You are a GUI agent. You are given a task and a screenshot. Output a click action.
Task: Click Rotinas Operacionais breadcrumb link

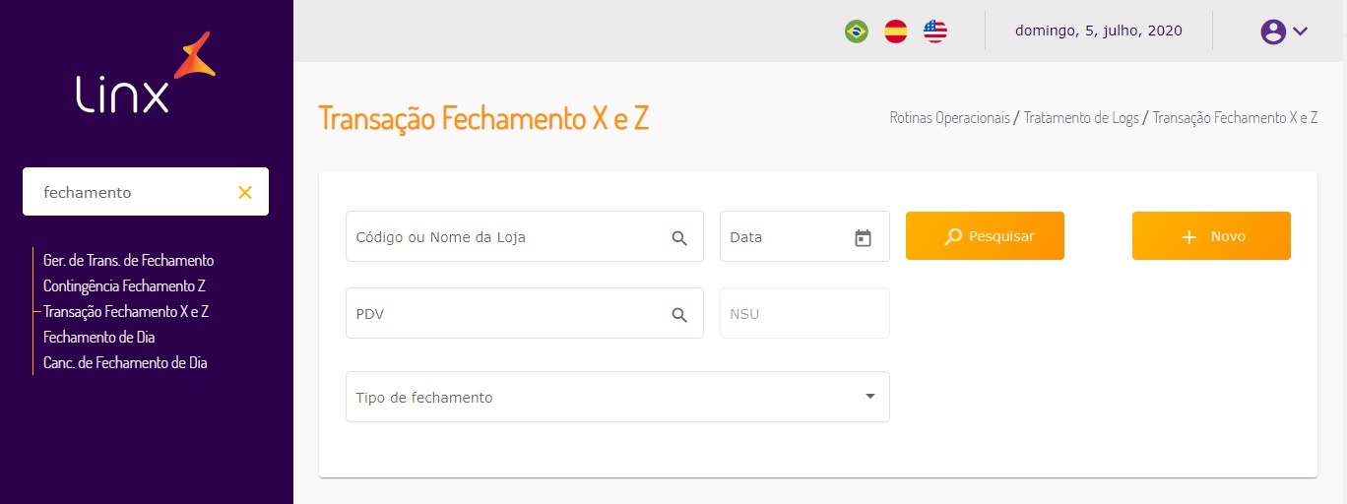tap(949, 118)
